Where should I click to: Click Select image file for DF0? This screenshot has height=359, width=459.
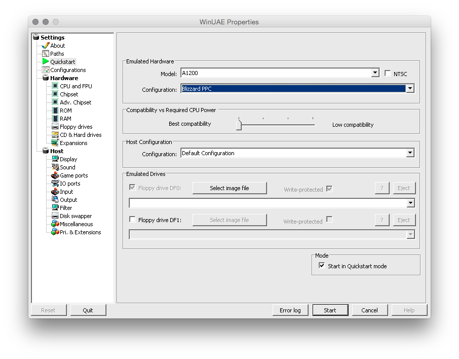(230, 188)
